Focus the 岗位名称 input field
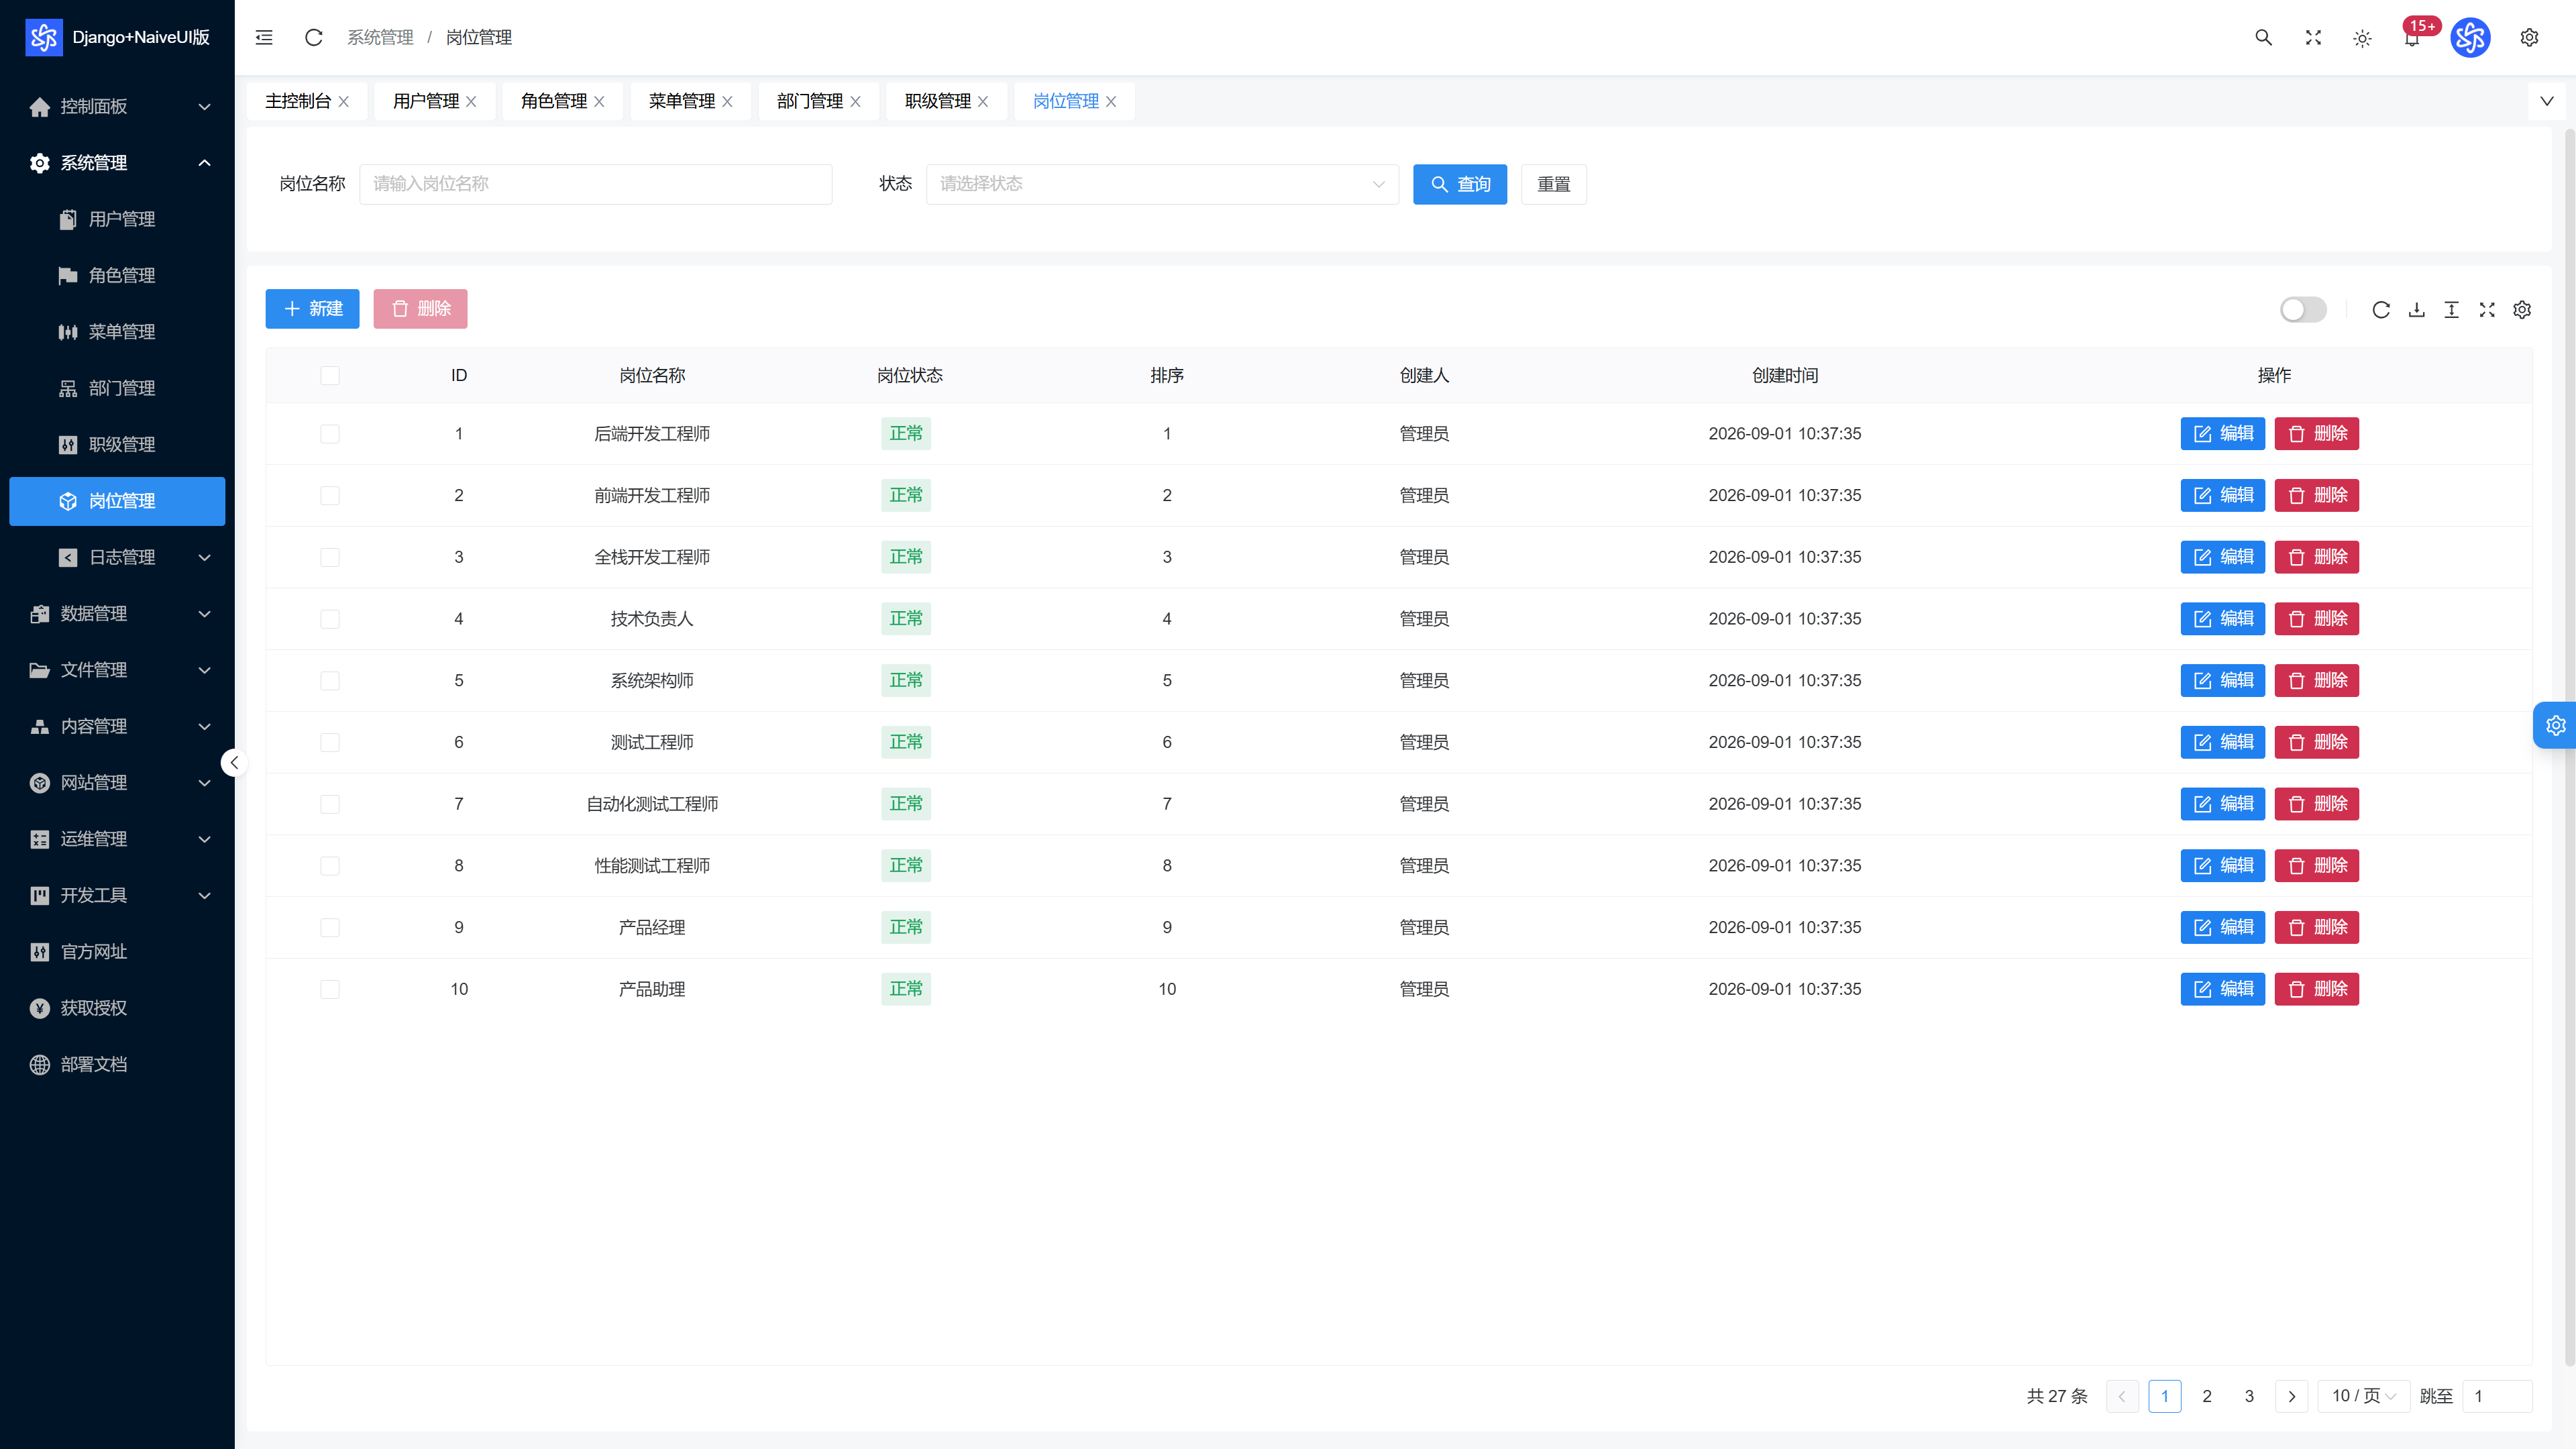This screenshot has height=1449, width=2576. pos(596,184)
